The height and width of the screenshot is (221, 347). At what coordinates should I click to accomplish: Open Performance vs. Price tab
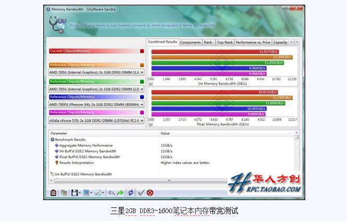[253, 42]
